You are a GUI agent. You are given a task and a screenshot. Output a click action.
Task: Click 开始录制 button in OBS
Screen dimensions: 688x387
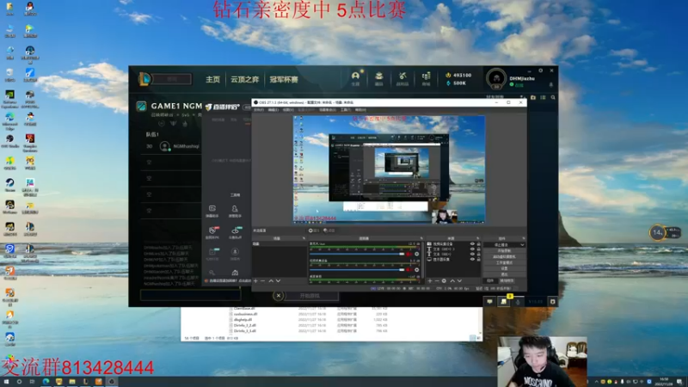(x=504, y=251)
